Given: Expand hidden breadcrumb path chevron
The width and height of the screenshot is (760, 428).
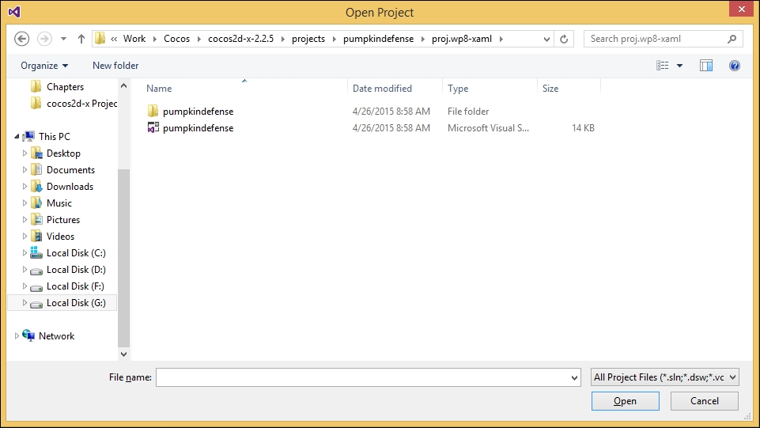Looking at the screenshot, I should 114,39.
